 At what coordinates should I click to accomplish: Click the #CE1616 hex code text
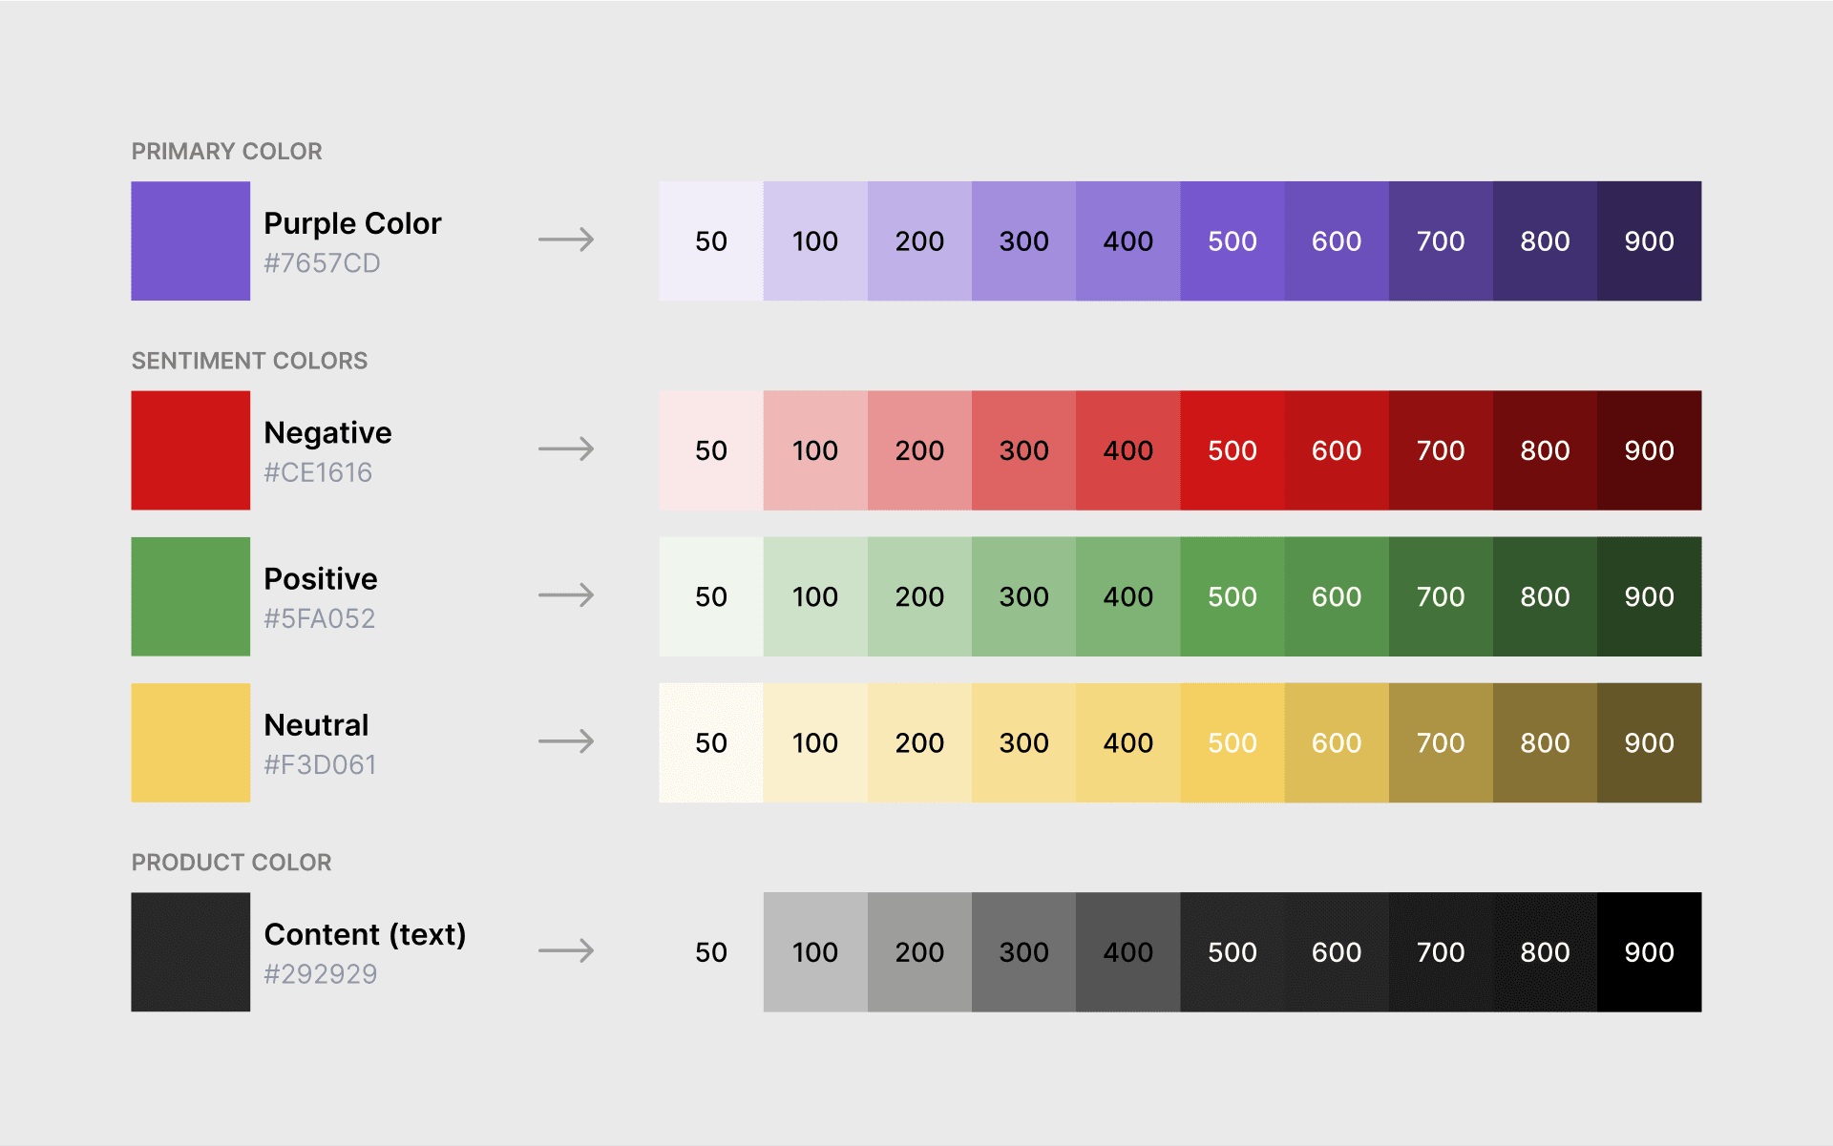[x=318, y=472]
